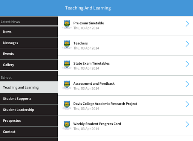Open State Exam Timetables with its chevron
The image size is (193, 141).
coord(187,64)
